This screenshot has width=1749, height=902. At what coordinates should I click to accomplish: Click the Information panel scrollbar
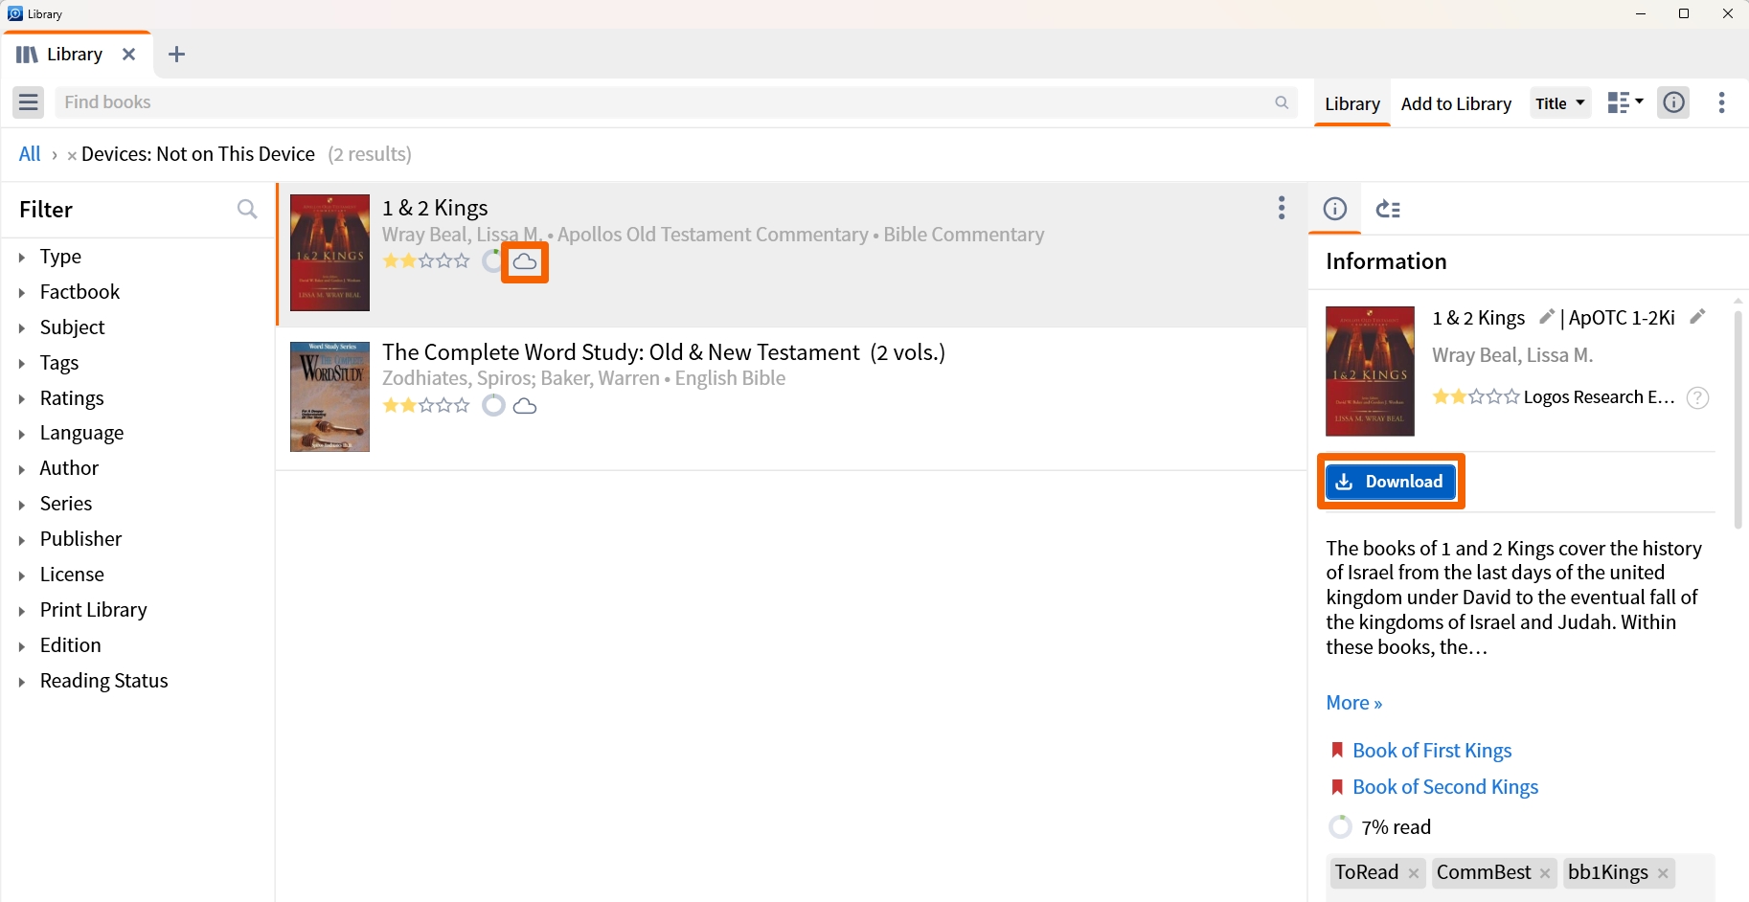(x=1738, y=419)
